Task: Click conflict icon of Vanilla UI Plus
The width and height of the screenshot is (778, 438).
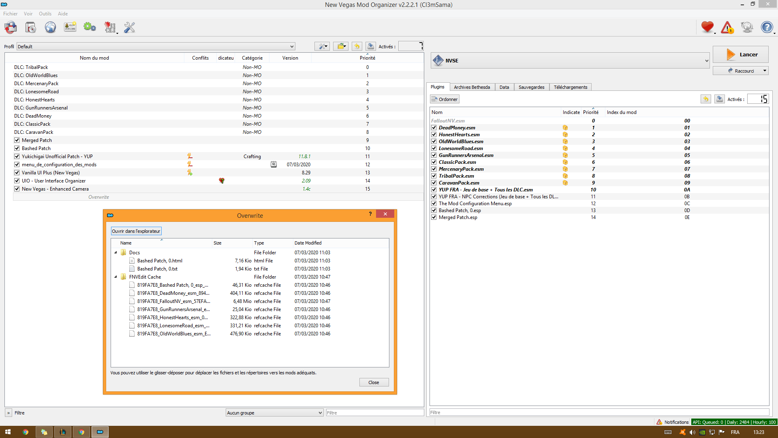Action: click(x=190, y=172)
